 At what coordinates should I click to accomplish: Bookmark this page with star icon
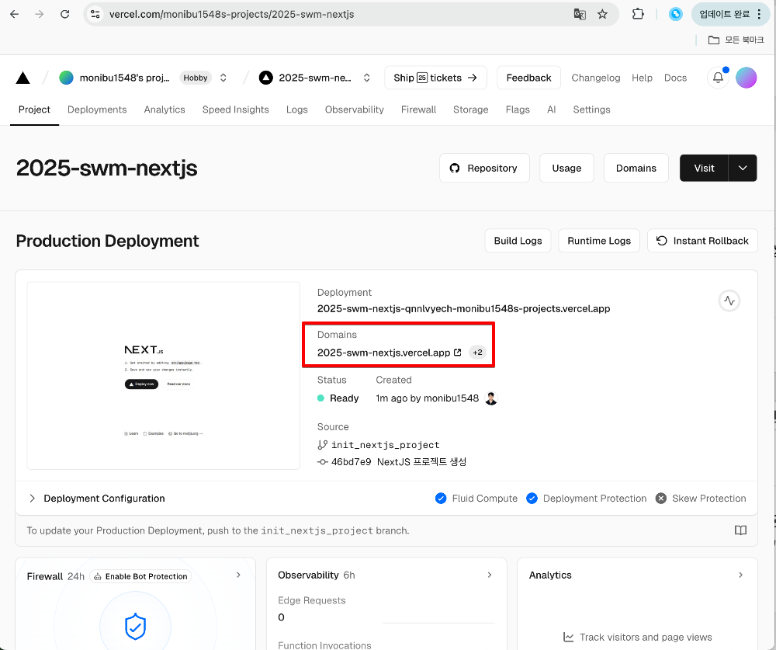point(602,15)
